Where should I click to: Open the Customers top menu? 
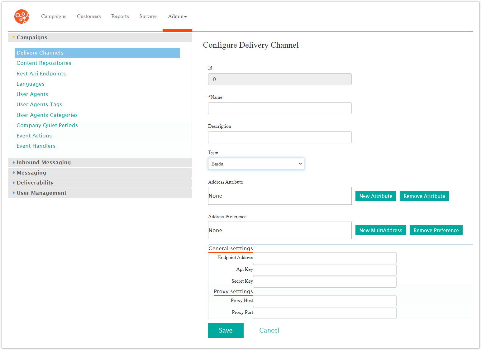89,17
